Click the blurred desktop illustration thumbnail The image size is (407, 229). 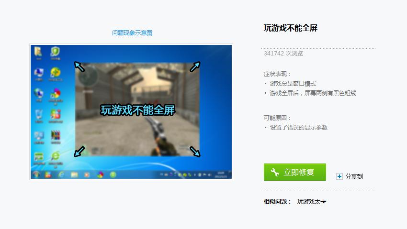click(x=131, y=112)
